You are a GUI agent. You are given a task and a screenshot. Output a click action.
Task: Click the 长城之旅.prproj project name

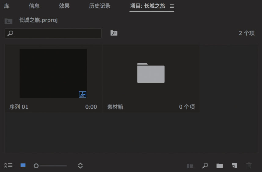point(38,20)
